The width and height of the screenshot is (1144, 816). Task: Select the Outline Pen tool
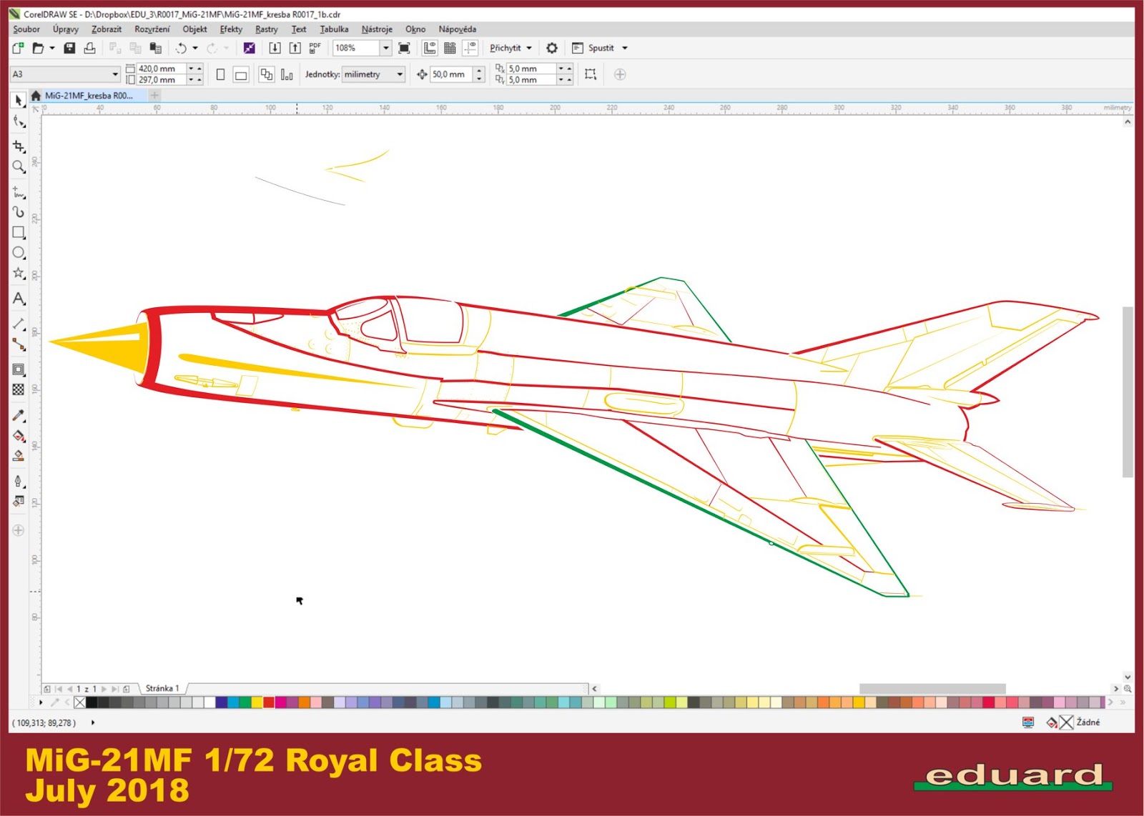19,482
